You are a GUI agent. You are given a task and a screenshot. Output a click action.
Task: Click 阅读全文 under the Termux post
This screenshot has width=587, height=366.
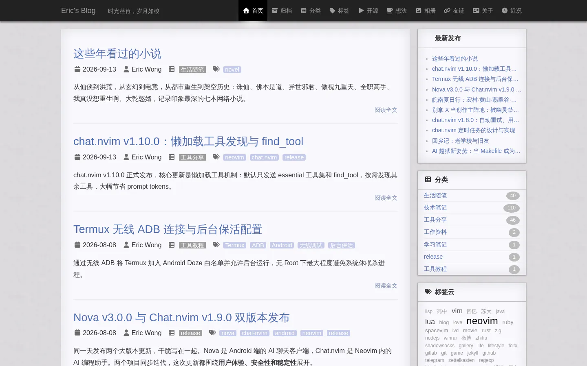coord(386,285)
